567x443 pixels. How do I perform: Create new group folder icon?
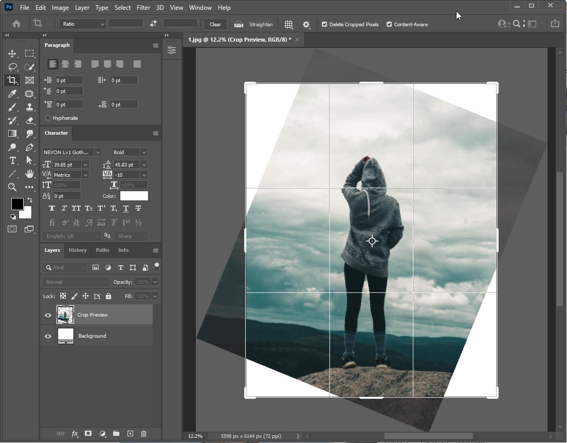[x=116, y=434]
